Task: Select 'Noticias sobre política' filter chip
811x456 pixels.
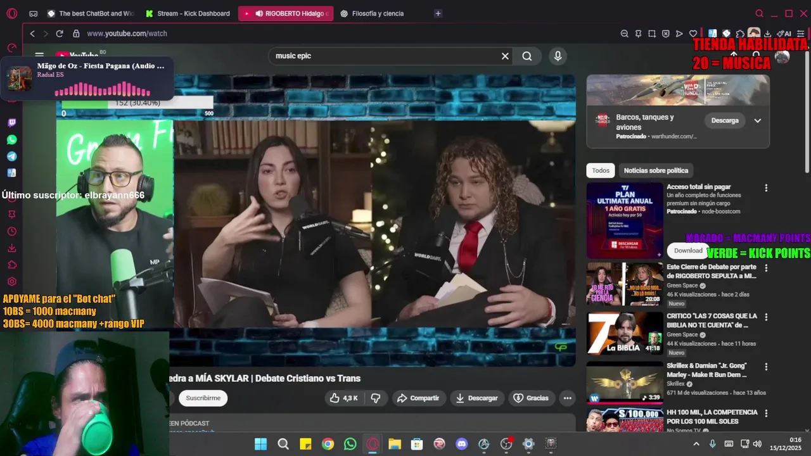Action: point(656,170)
